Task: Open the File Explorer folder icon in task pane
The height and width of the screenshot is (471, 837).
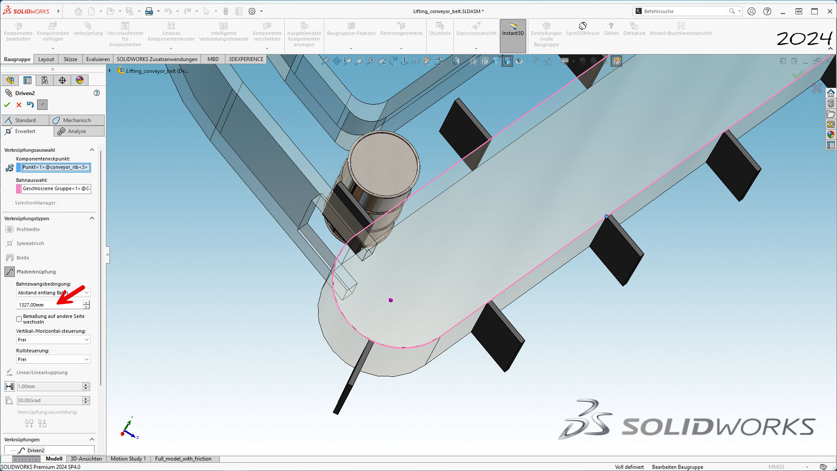Action: [831, 114]
